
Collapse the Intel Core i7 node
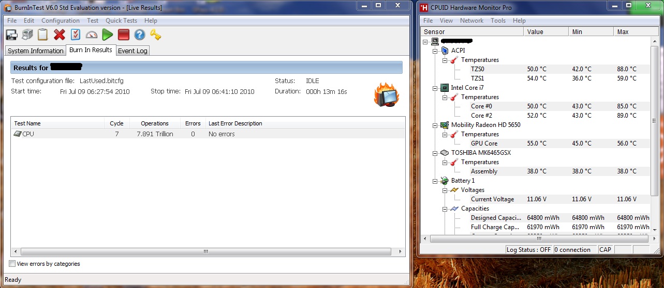click(435, 88)
